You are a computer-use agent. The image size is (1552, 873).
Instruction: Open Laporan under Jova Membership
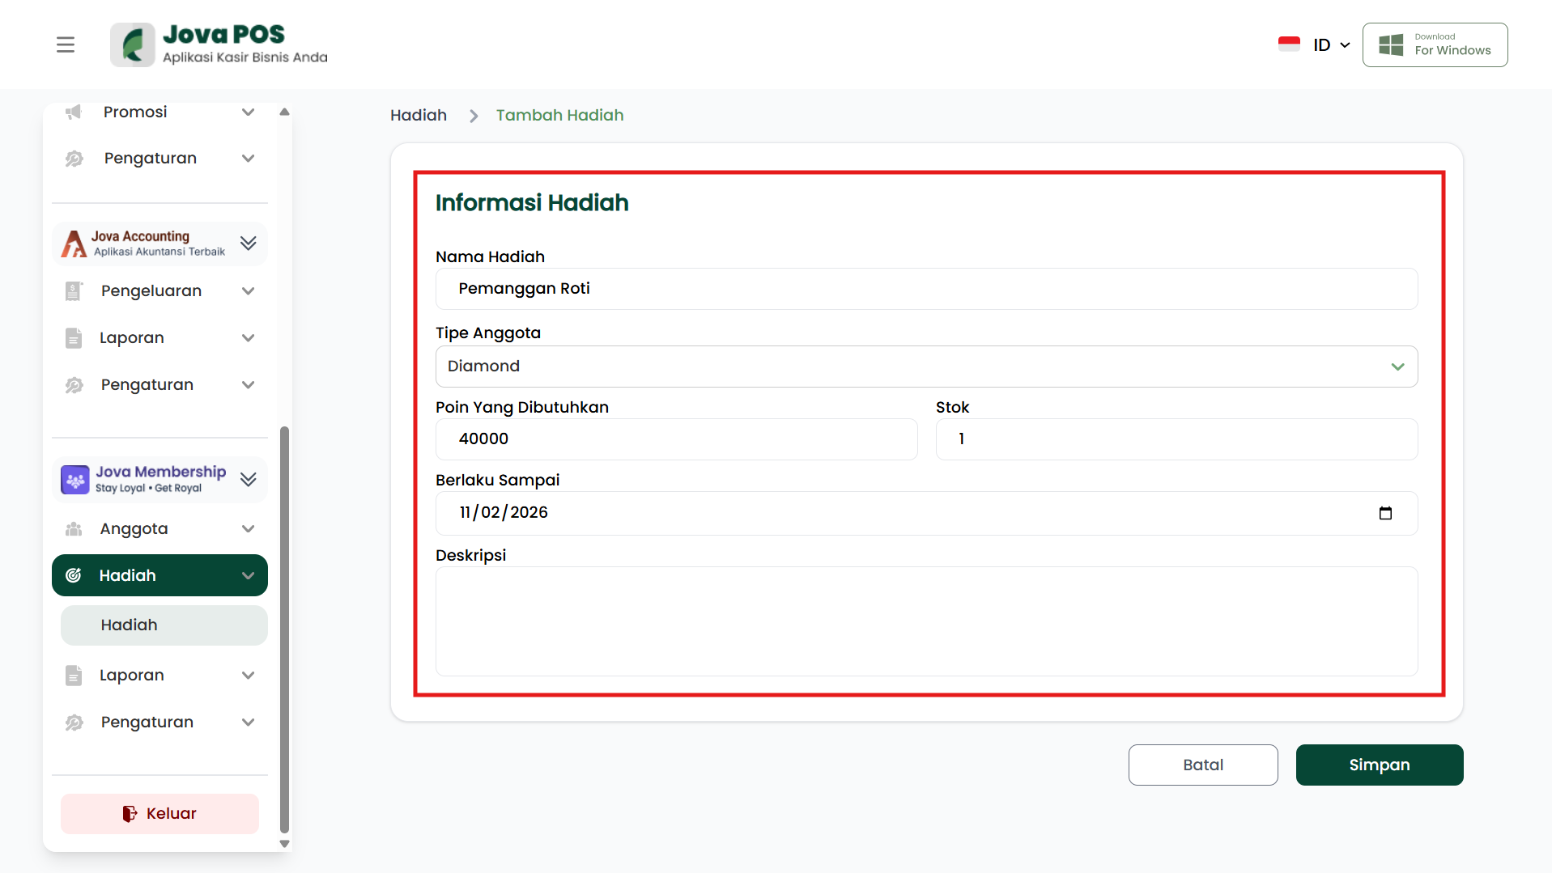pyautogui.click(x=159, y=676)
